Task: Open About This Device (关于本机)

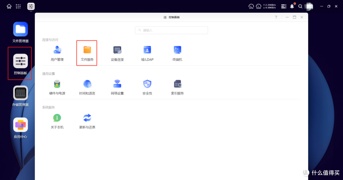Action: (x=57, y=121)
